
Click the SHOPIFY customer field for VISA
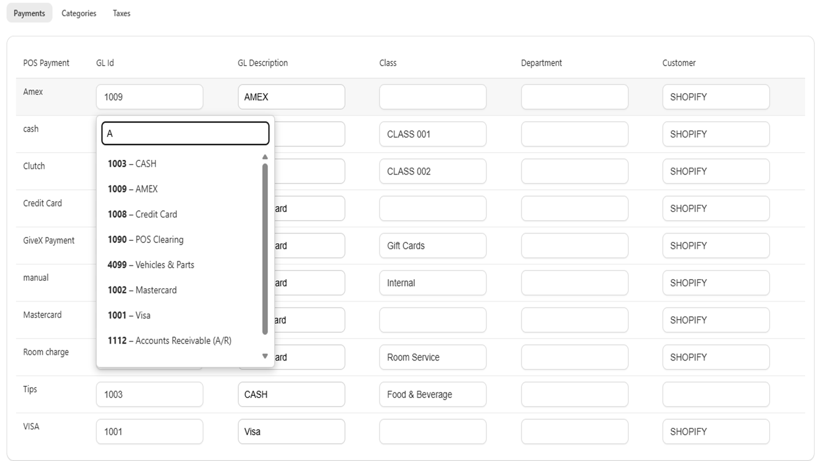[715, 431]
